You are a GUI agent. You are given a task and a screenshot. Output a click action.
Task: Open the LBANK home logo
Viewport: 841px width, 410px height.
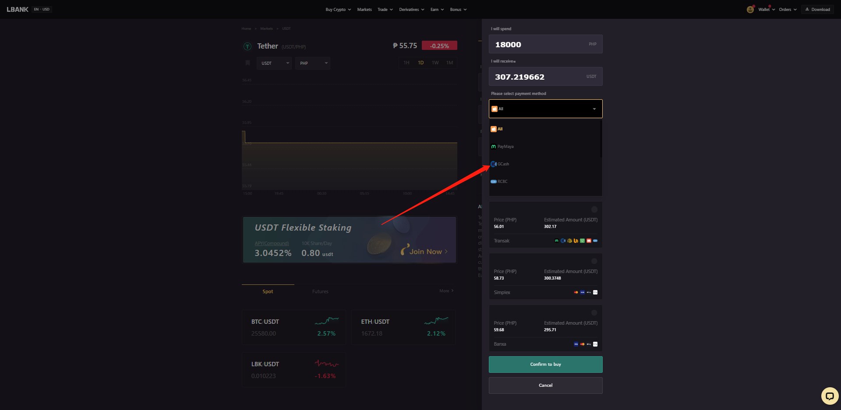(x=18, y=9)
